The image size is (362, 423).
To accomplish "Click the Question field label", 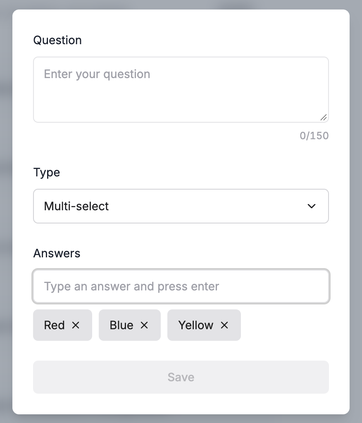I will (x=57, y=40).
